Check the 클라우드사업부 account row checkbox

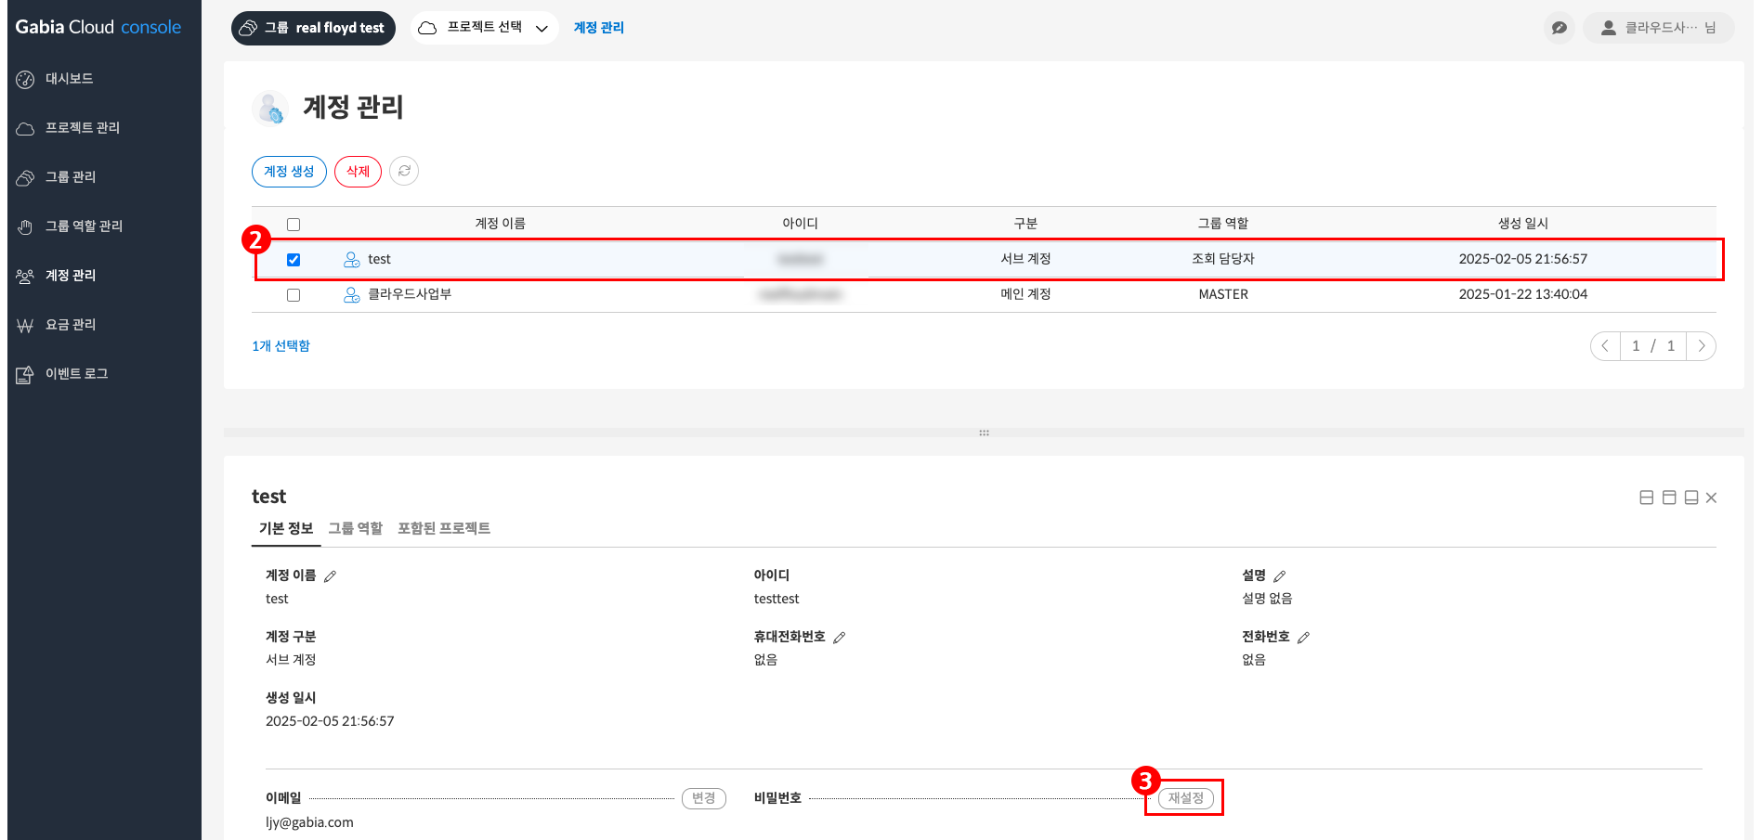click(294, 294)
